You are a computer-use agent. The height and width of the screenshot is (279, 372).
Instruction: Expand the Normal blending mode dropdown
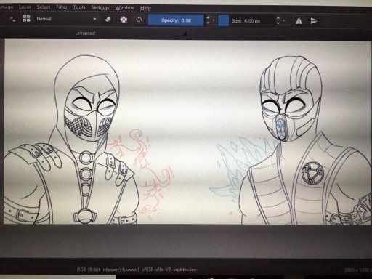pos(67,19)
